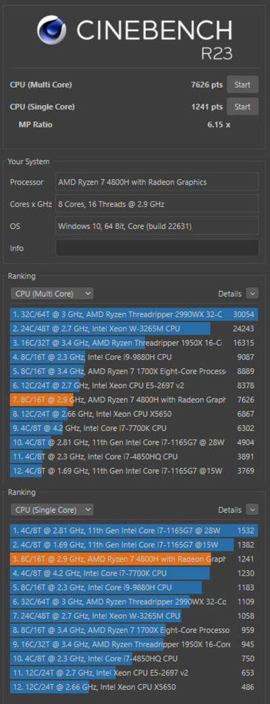Open the CPU (Single Core) ranking dropdown
This screenshot has width=270, height=704.
tap(52, 509)
